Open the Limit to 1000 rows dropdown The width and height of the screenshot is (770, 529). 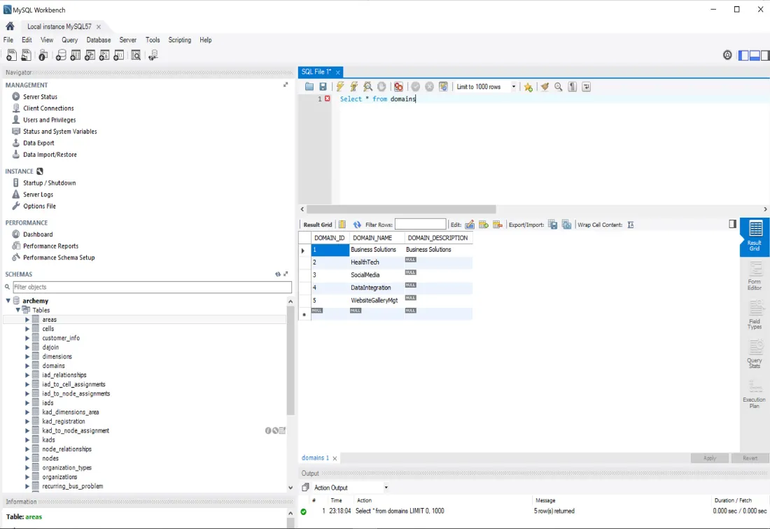[x=514, y=86]
